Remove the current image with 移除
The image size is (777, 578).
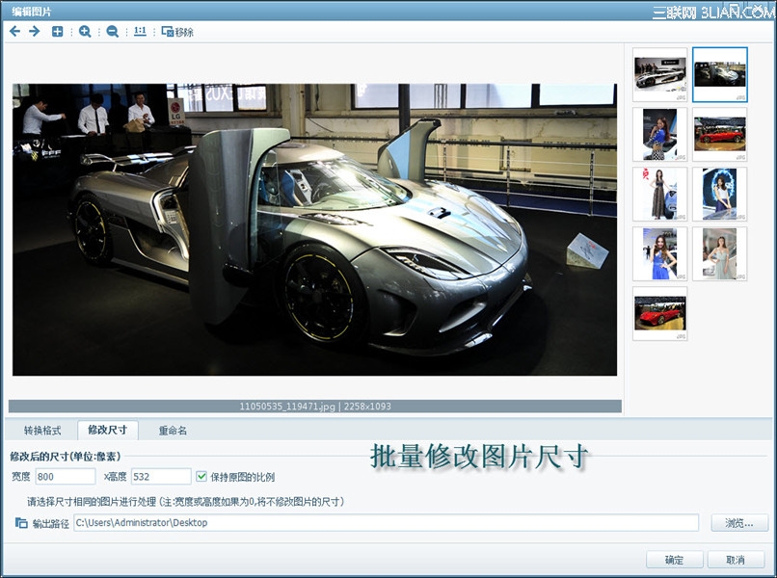pyautogui.click(x=177, y=32)
